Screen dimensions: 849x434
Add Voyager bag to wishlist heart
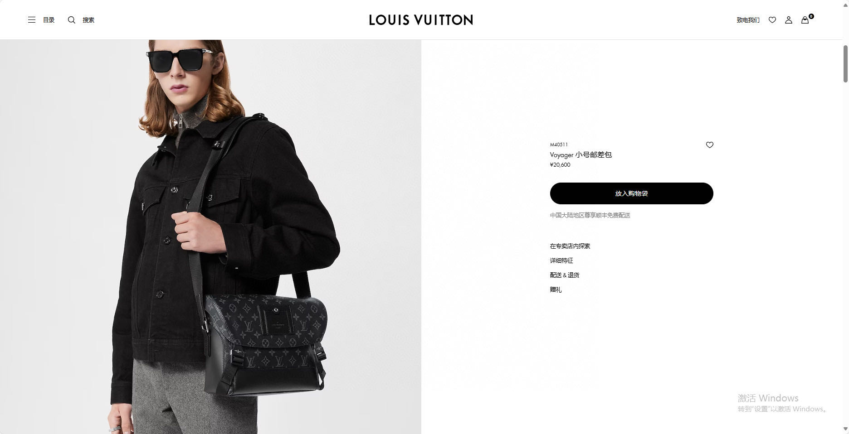tap(710, 145)
